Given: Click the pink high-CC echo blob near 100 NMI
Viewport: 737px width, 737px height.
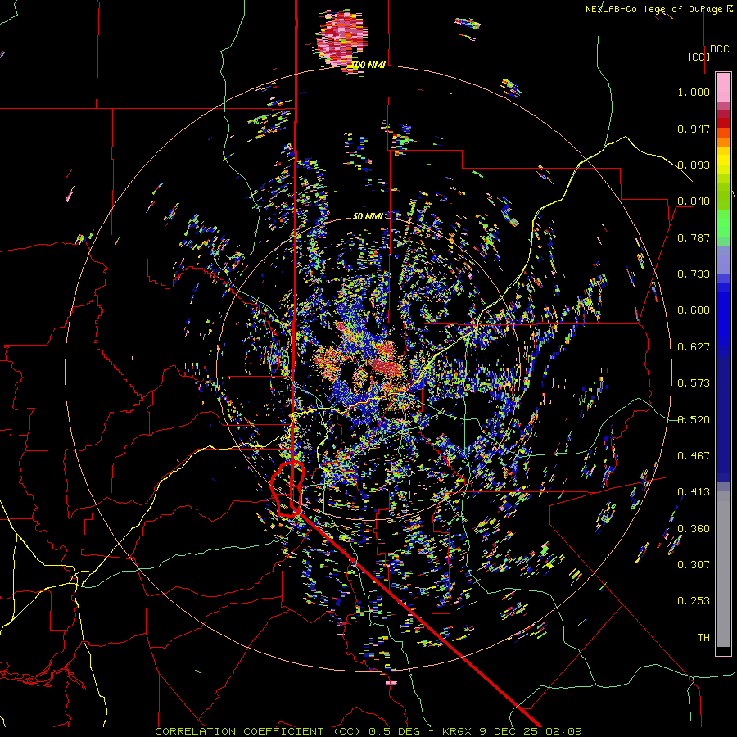Looking at the screenshot, I should (x=341, y=38).
